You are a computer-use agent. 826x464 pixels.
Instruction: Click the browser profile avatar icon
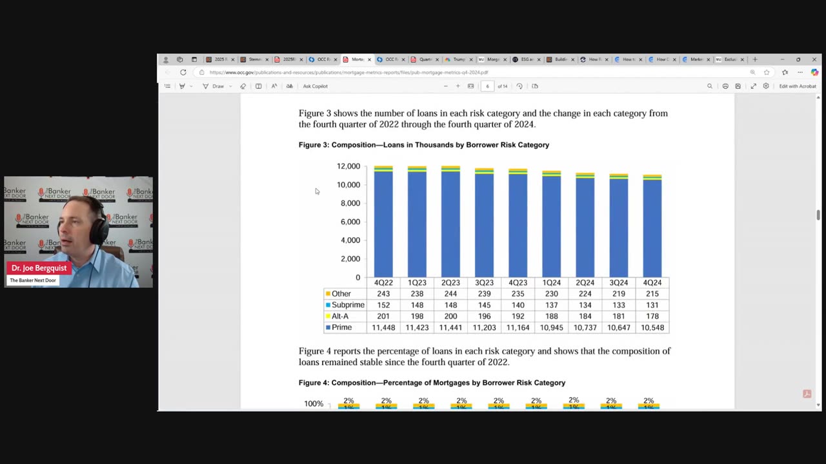[x=166, y=59]
